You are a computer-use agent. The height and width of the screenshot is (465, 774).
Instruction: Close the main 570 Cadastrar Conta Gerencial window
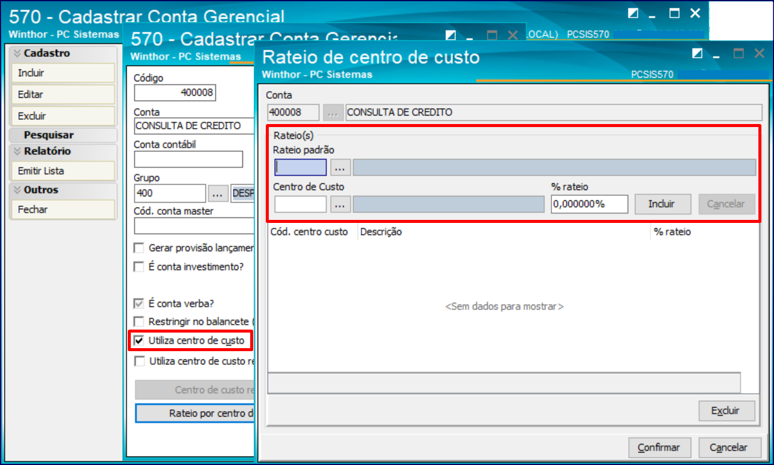coord(695,13)
